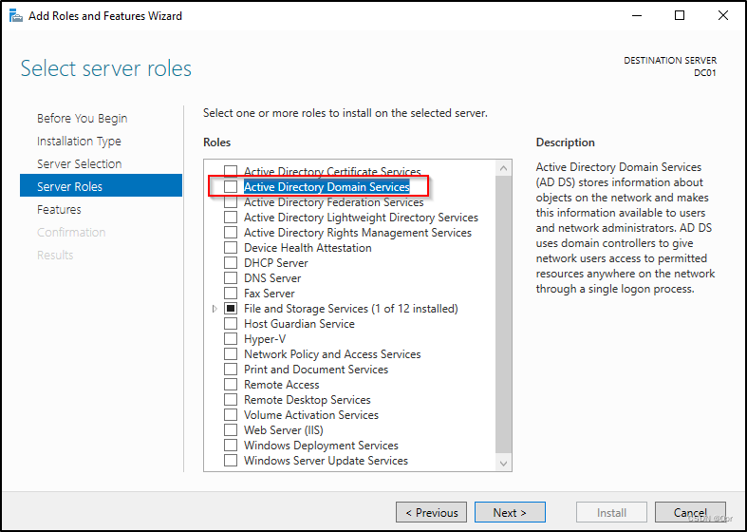Tick the Web Server (IIS) checkbox
Screen dimensions: 747x532
tap(231, 430)
